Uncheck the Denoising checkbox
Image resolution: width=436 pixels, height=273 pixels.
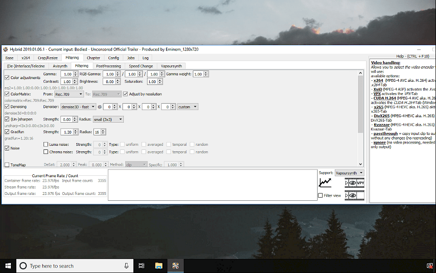[7, 107]
